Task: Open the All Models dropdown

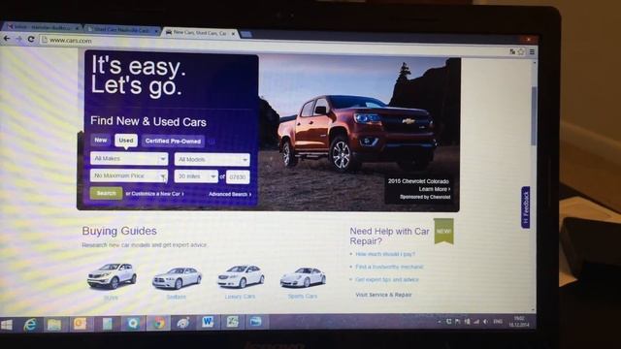Action: [212, 159]
